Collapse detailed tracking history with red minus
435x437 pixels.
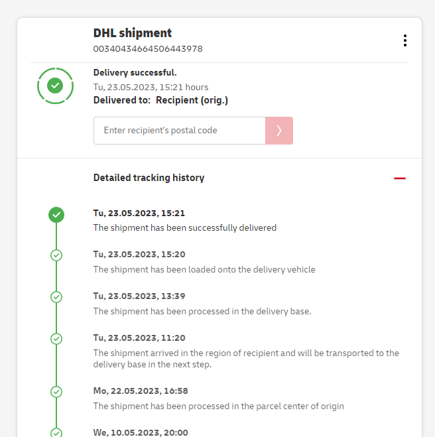[399, 178]
